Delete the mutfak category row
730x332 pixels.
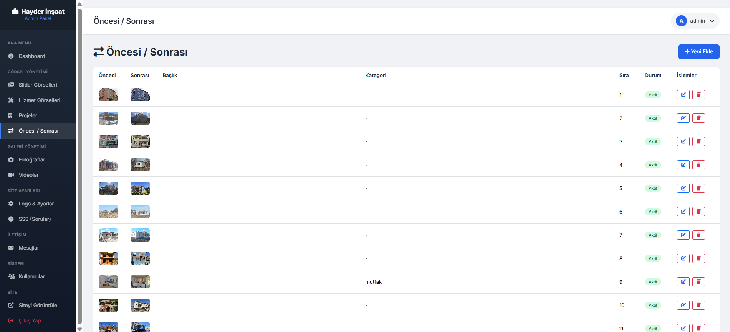pos(699,282)
